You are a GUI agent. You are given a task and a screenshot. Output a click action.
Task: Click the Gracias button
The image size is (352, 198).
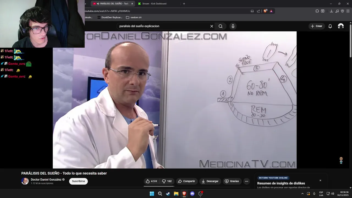coord(232,181)
